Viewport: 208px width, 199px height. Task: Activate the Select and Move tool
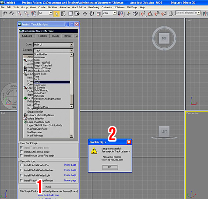point(85,14)
